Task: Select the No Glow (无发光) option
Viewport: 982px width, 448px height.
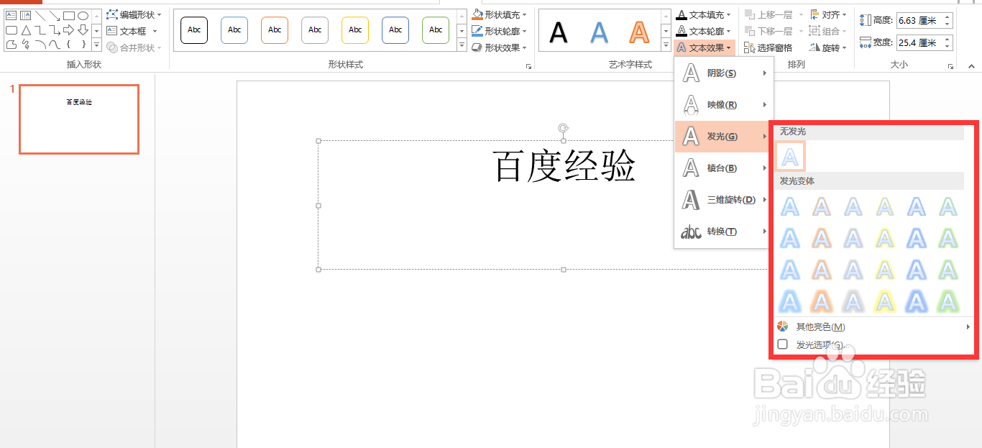Action: pos(790,156)
